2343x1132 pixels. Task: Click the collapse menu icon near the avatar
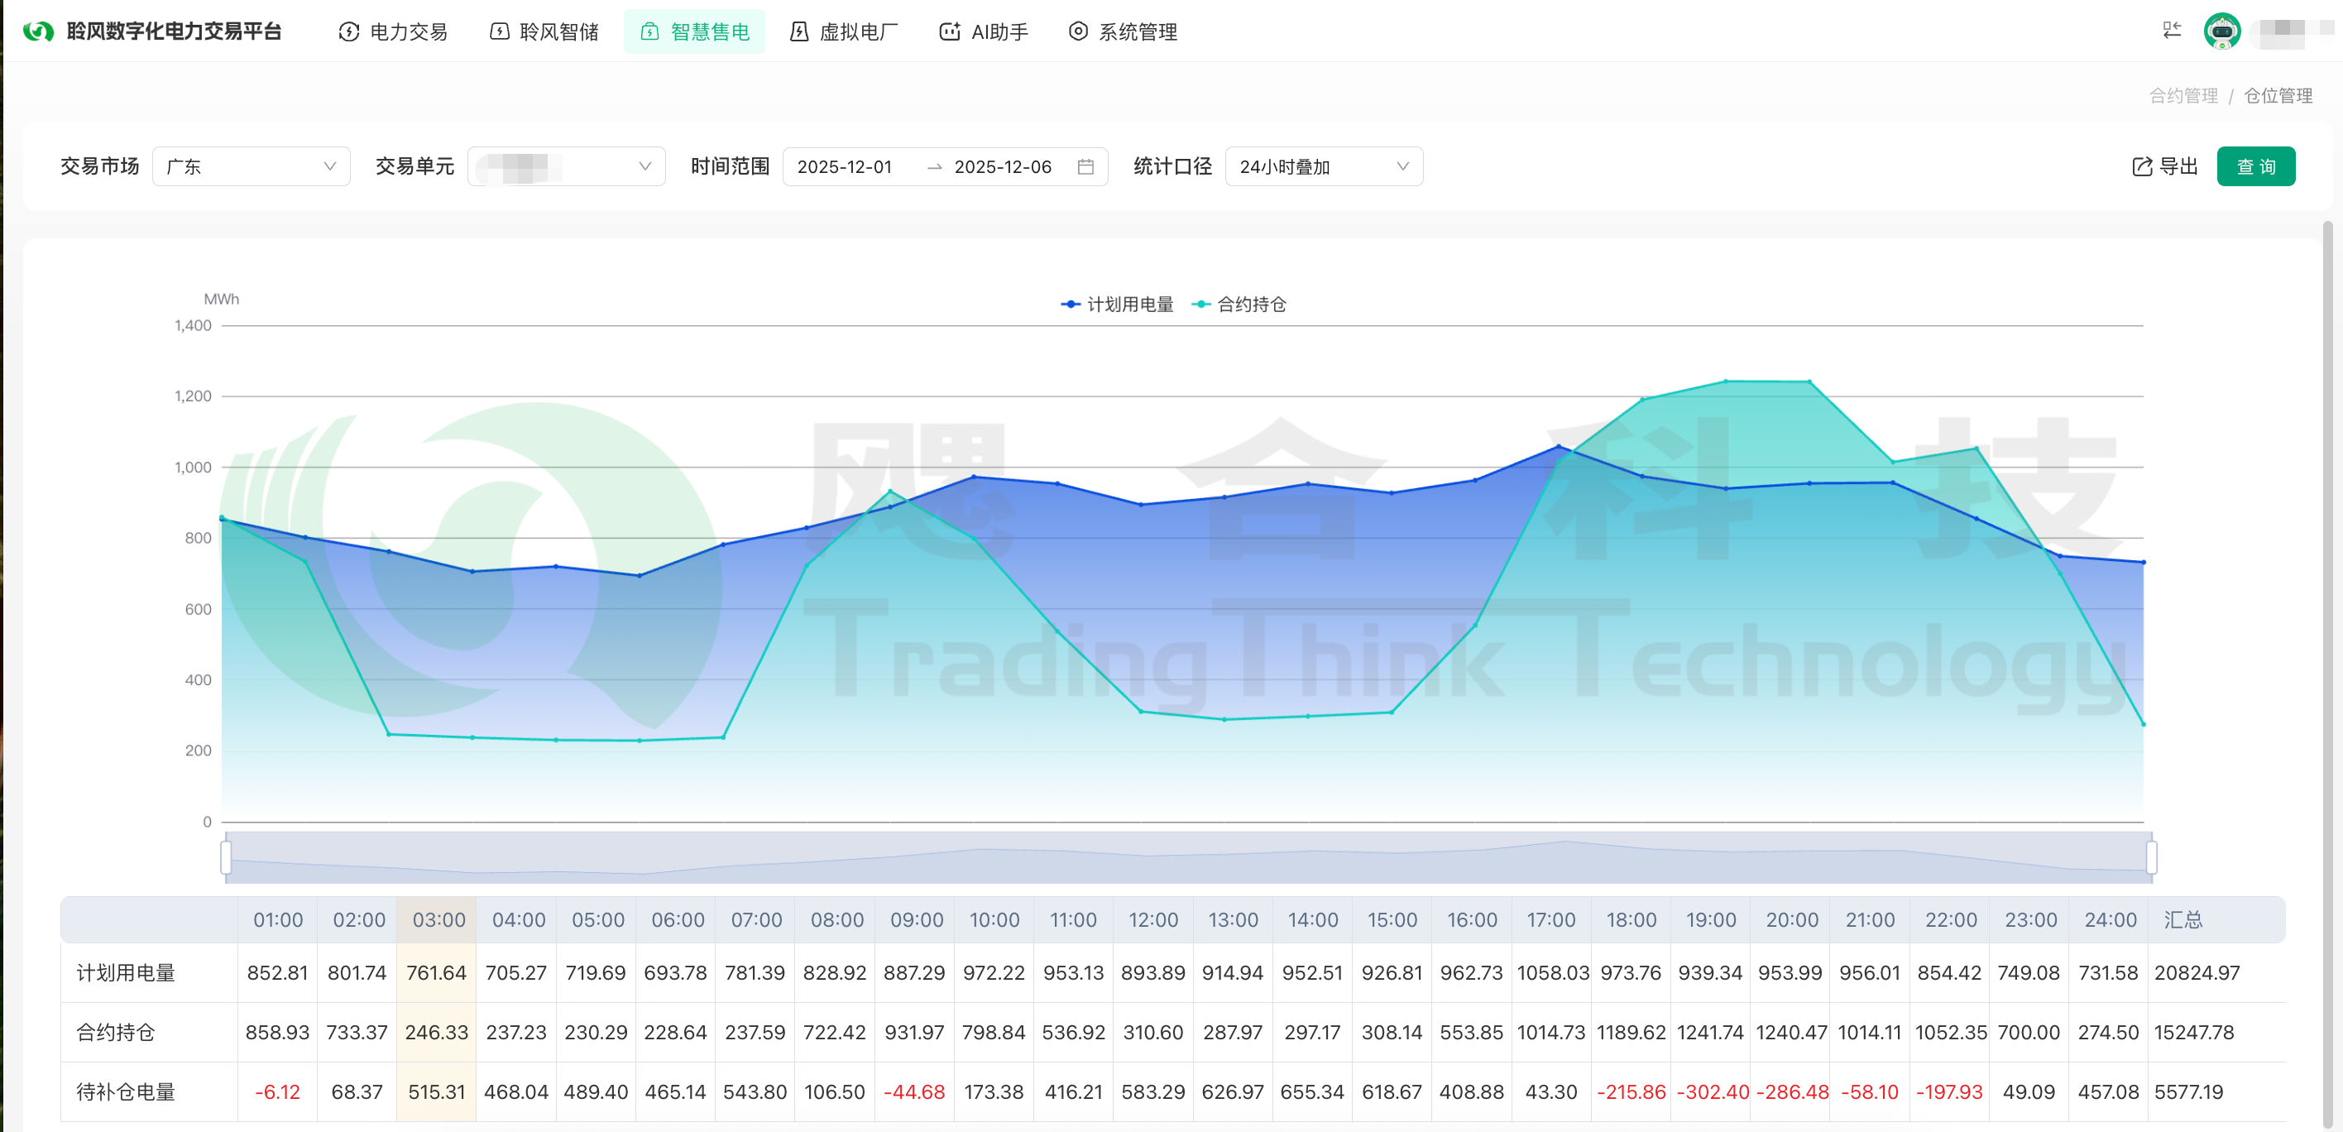[2171, 31]
